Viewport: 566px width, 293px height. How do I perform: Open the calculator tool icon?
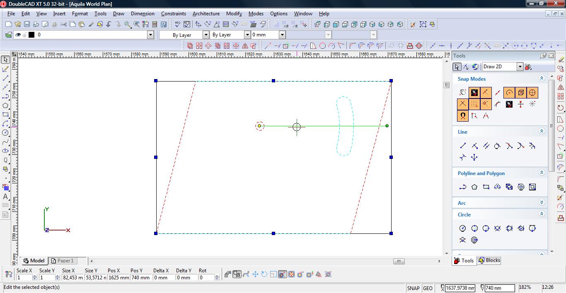point(155,24)
